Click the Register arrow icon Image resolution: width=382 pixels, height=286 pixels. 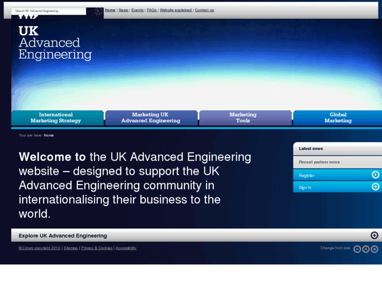click(375, 175)
